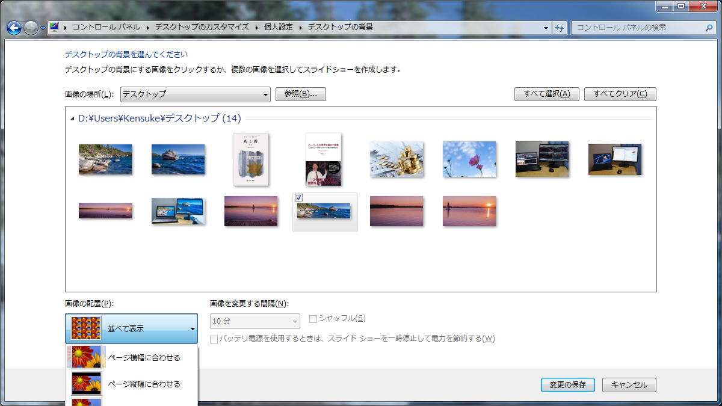This screenshot has height=406, width=722.
Task: Select the laptop and white-screen monitor desk thumbnail
Action: [x=615, y=159]
